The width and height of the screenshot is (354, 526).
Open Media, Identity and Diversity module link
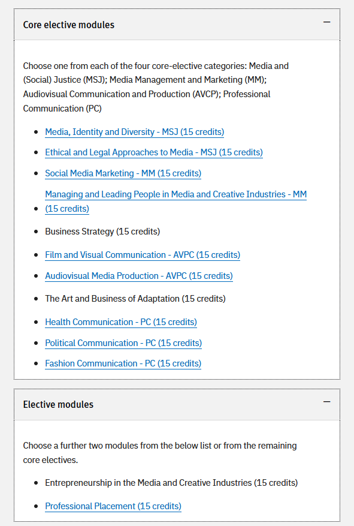click(x=135, y=132)
